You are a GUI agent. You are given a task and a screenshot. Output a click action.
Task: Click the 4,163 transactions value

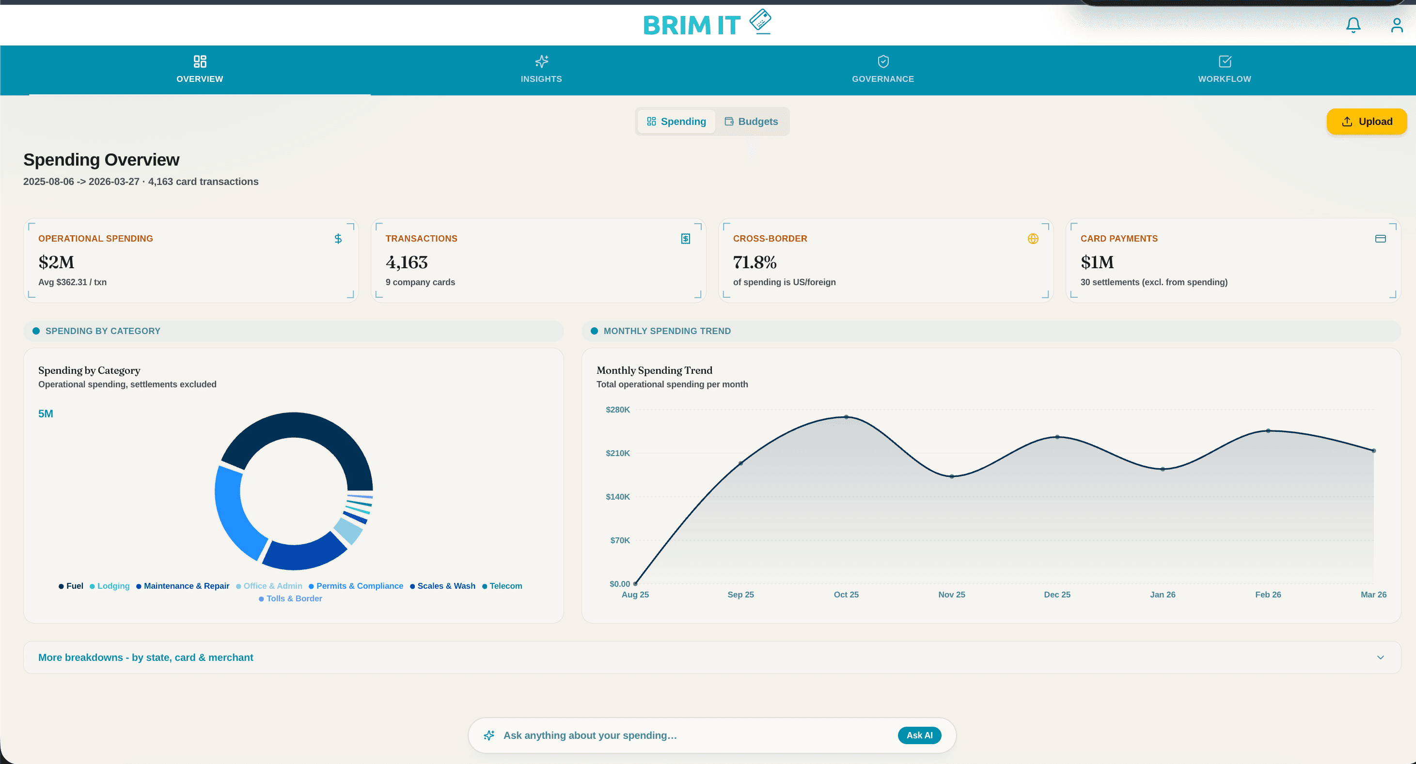[x=406, y=262]
